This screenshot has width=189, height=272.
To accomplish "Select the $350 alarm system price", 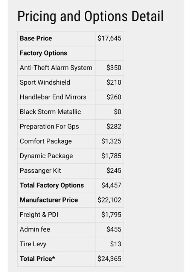I will pyautogui.click(x=114, y=68).
